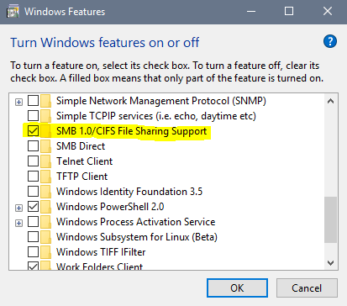Click folder icon beside Windows Identity Foundation 3.5
The image size is (347, 306).
click(x=46, y=192)
